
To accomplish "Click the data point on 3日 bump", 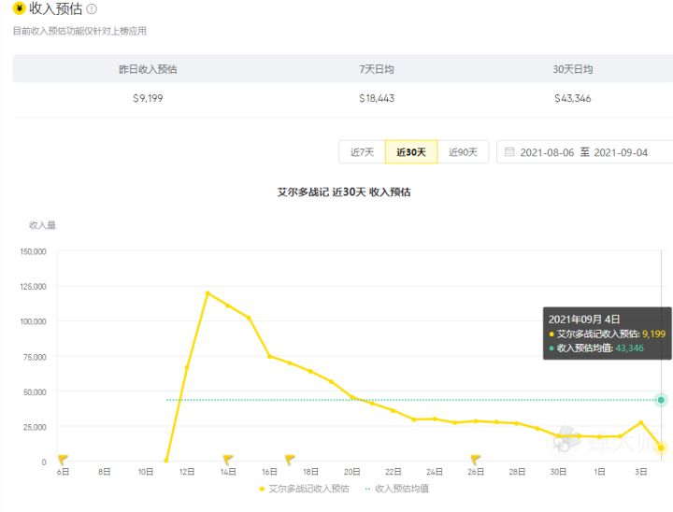I will point(641,422).
